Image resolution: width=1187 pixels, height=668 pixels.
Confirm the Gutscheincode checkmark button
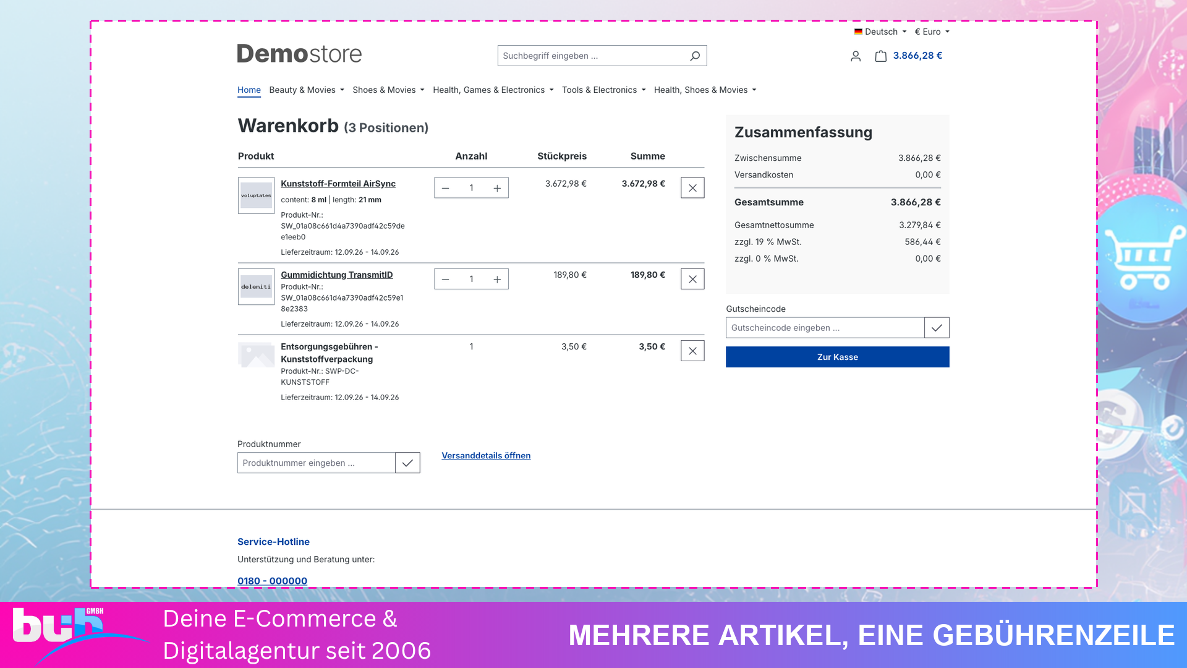click(x=937, y=328)
